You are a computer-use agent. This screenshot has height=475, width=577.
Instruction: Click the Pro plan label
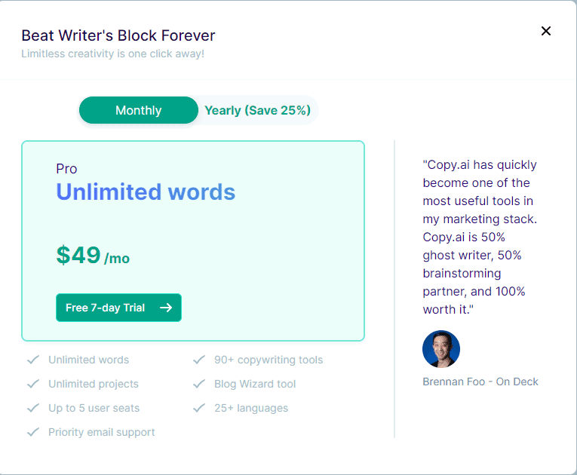click(x=66, y=169)
